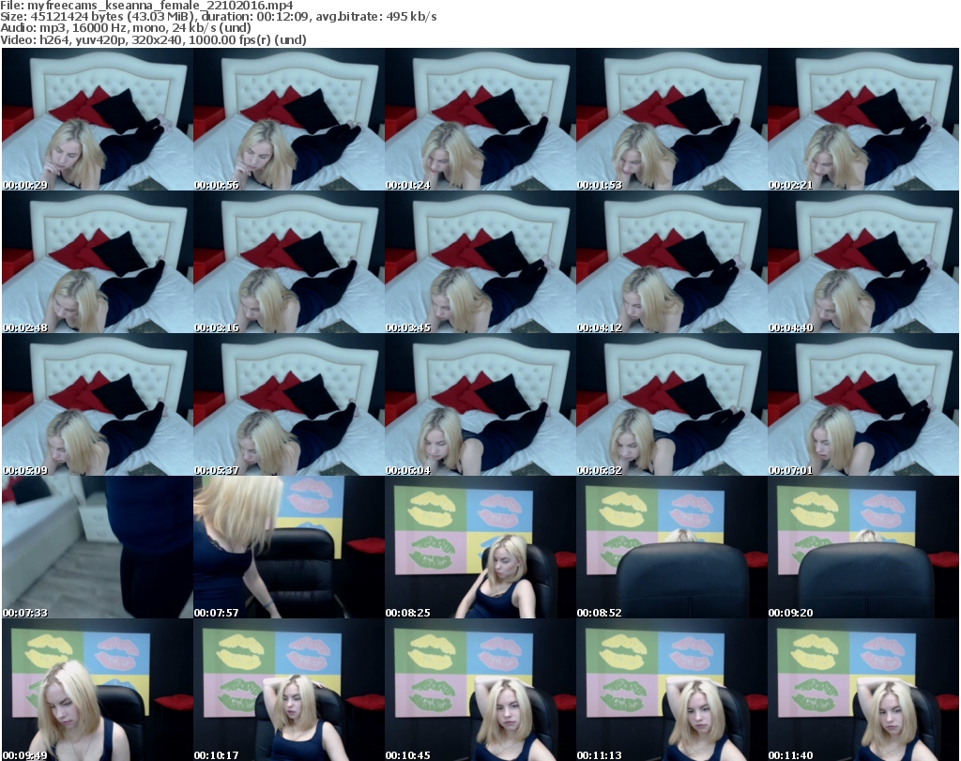Click the 'Video: h264, yuv420p' line
Screen dimensions: 961x761
(153, 39)
